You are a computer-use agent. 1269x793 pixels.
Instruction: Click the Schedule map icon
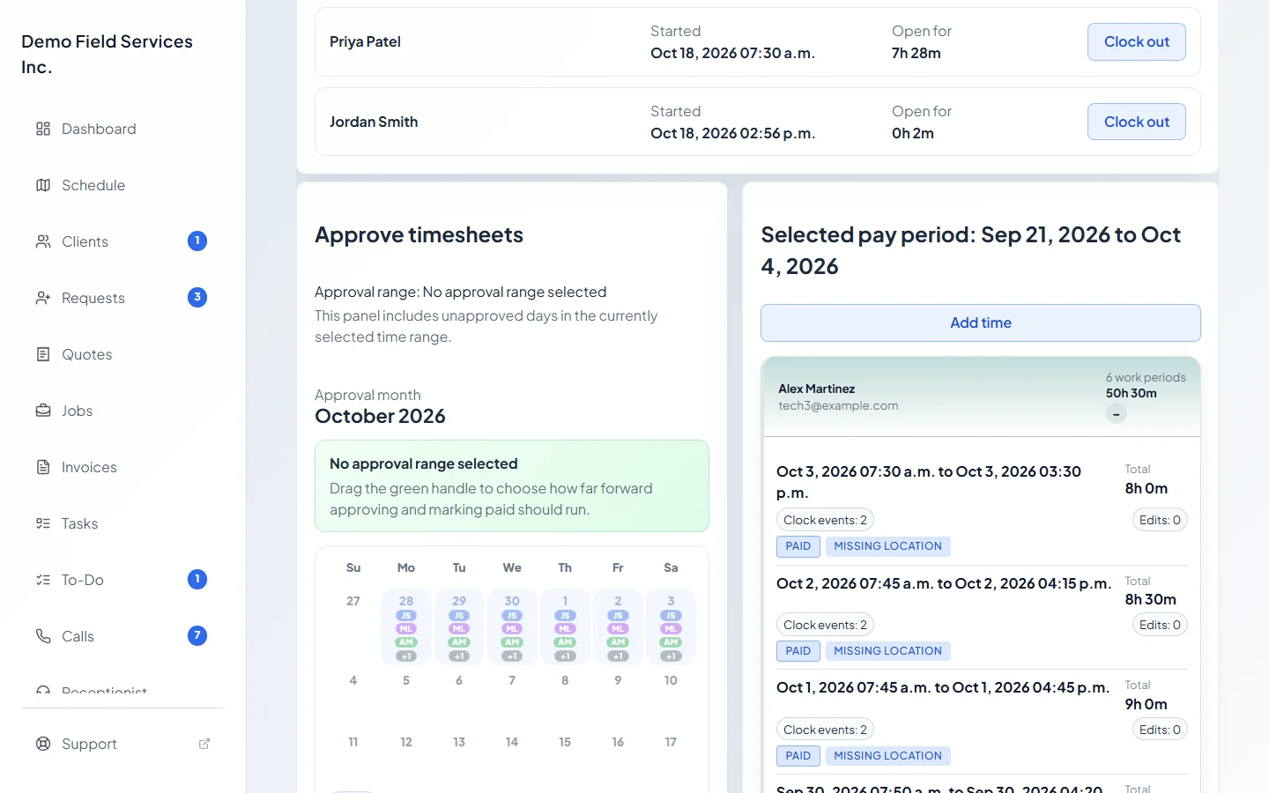pyautogui.click(x=43, y=185)
